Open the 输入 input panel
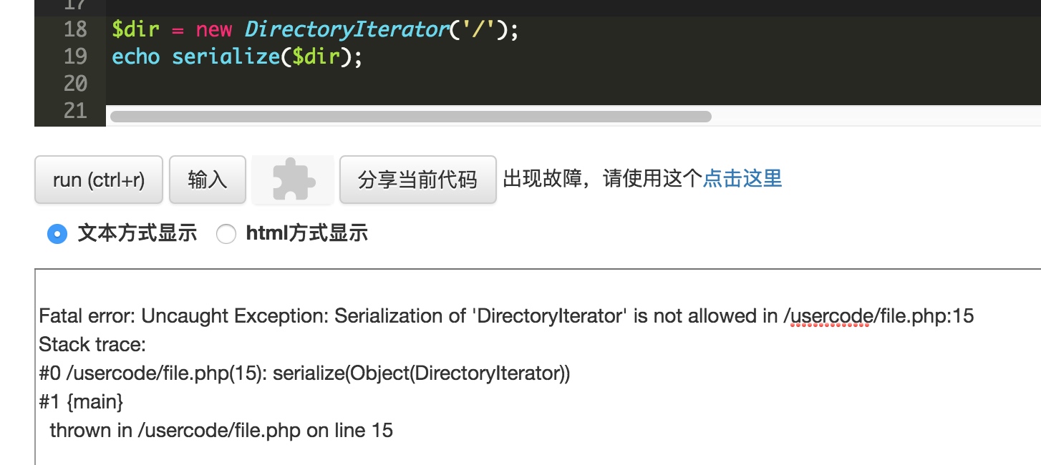Image resolution: width=1041 pixels, height=465 pixels. tap(207, 180)
